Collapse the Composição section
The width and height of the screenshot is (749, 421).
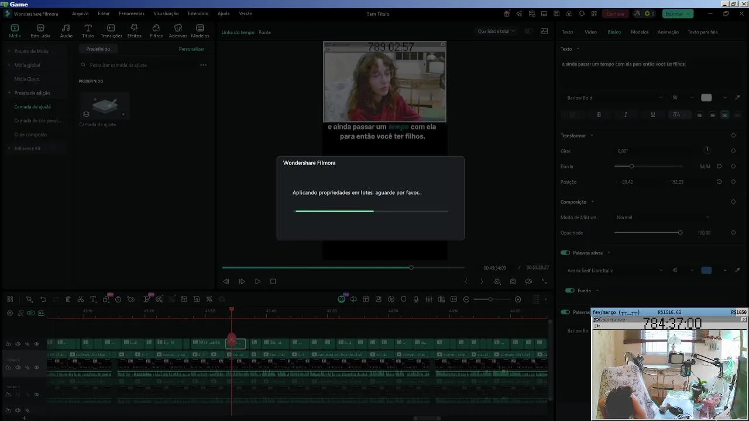[x=592, y=202]
